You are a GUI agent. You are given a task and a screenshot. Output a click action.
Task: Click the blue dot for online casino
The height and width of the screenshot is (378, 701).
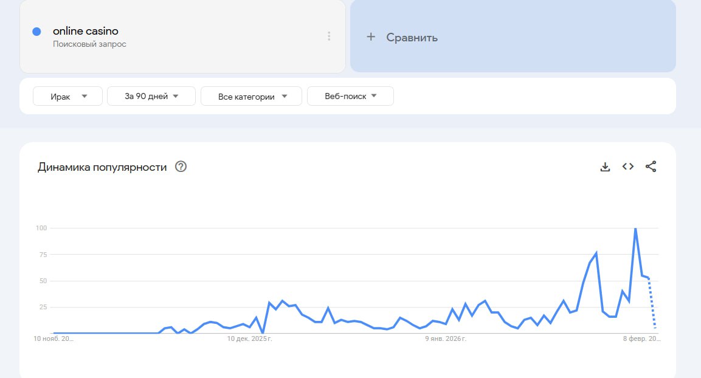(x=36, y=32)
